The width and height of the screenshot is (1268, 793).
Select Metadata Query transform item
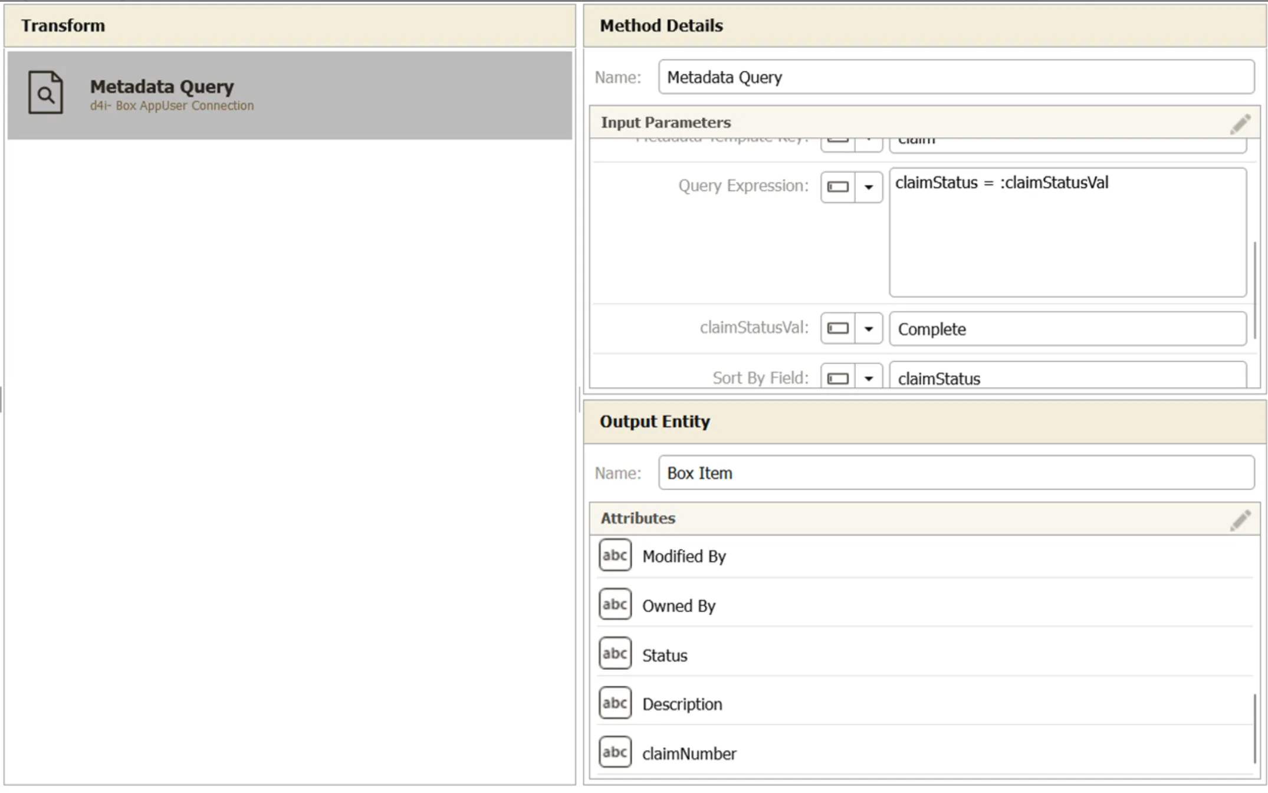290,95
